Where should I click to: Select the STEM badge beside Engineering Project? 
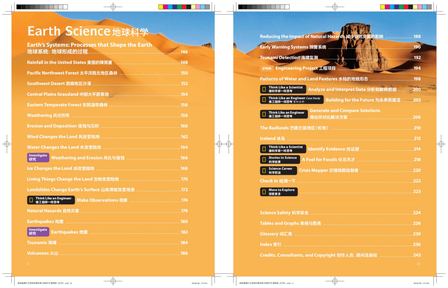(267, 68)
